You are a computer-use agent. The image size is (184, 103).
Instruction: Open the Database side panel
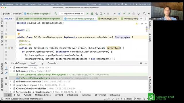[x=150, y=24]
